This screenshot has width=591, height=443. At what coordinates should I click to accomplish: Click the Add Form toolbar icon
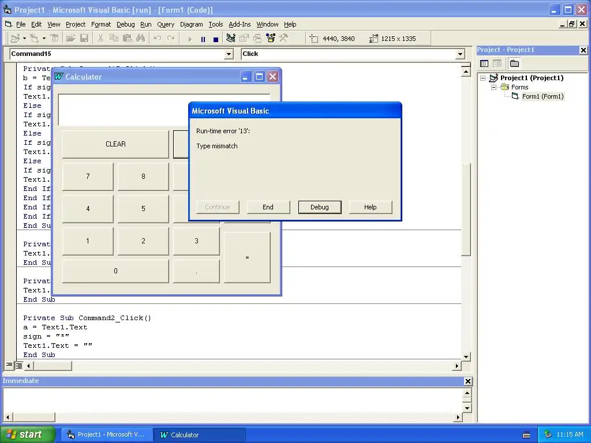coord(34,39)
